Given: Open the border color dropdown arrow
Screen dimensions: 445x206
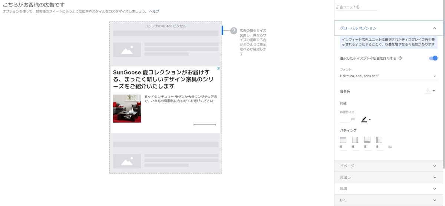Looking at the screenshot, I should point(370,120).
